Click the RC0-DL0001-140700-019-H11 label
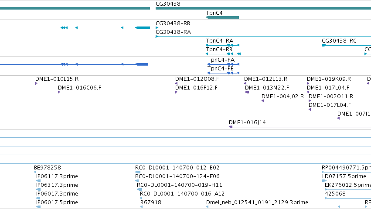 click(179, 185)
